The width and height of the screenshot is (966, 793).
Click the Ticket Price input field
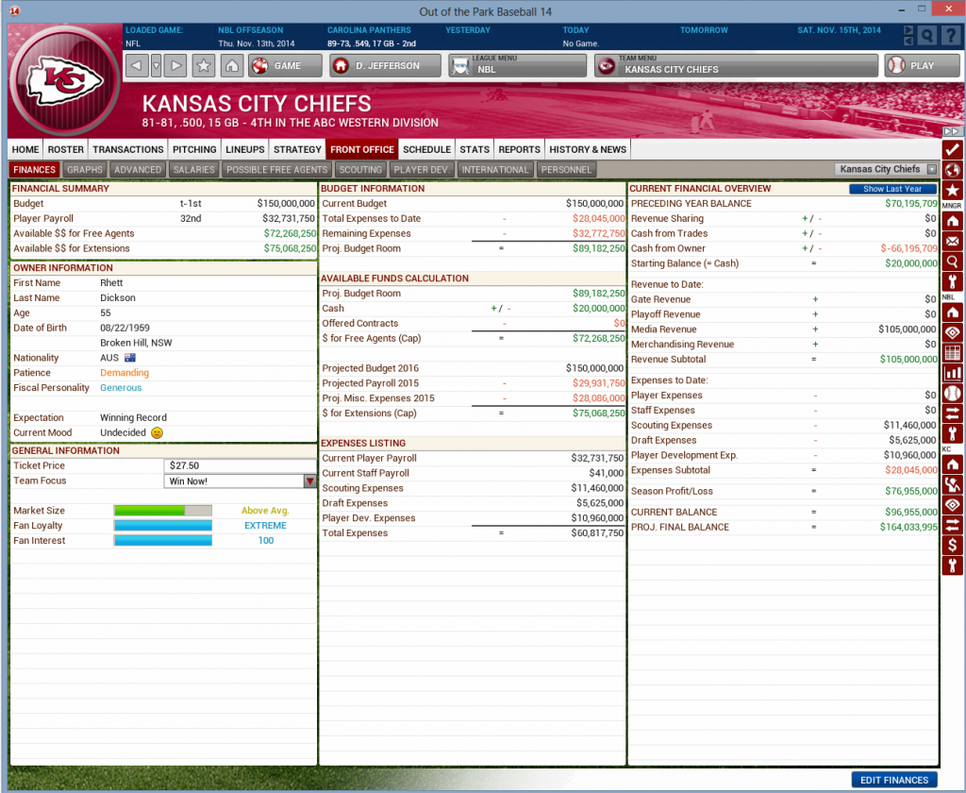coord(241,465)
